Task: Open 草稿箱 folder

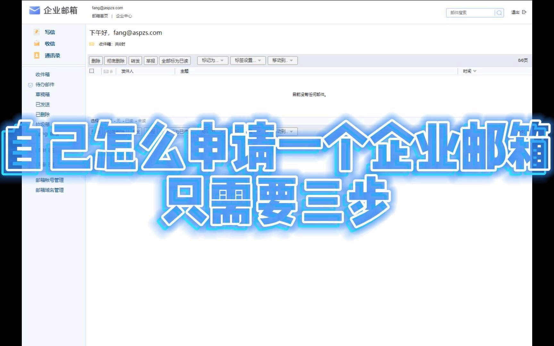Action: point(43,95)
